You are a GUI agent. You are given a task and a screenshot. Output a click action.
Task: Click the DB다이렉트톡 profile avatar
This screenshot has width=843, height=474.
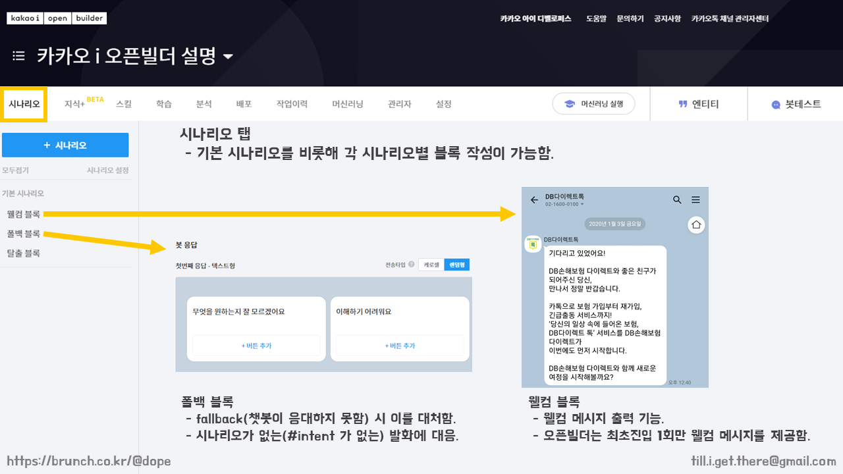click(533, 244)
